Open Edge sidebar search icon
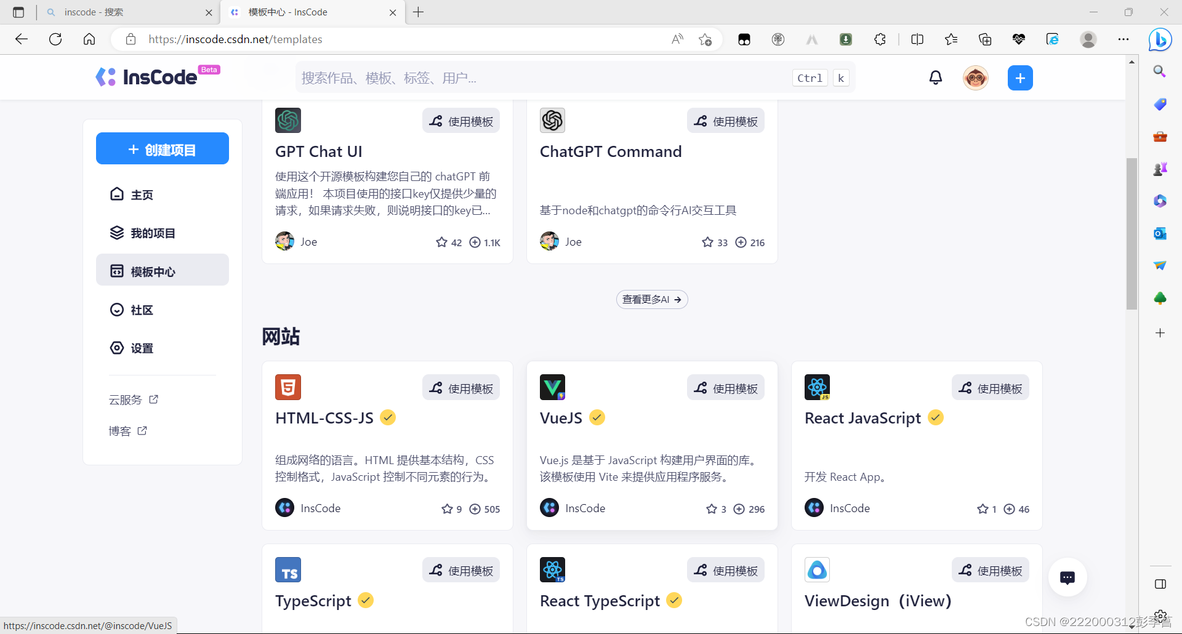Viewport: 1182px width, 634px height. tap(1160, 71)
